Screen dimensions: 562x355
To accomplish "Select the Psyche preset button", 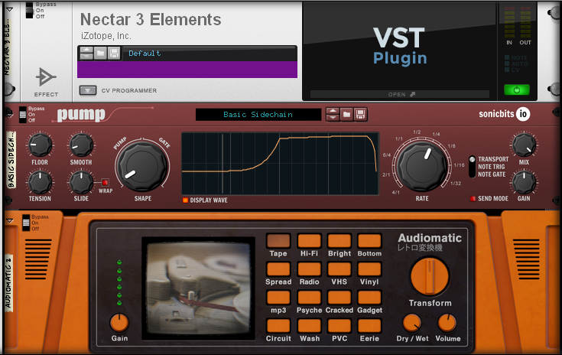I will pyautogui.click(x=309, y=298).
